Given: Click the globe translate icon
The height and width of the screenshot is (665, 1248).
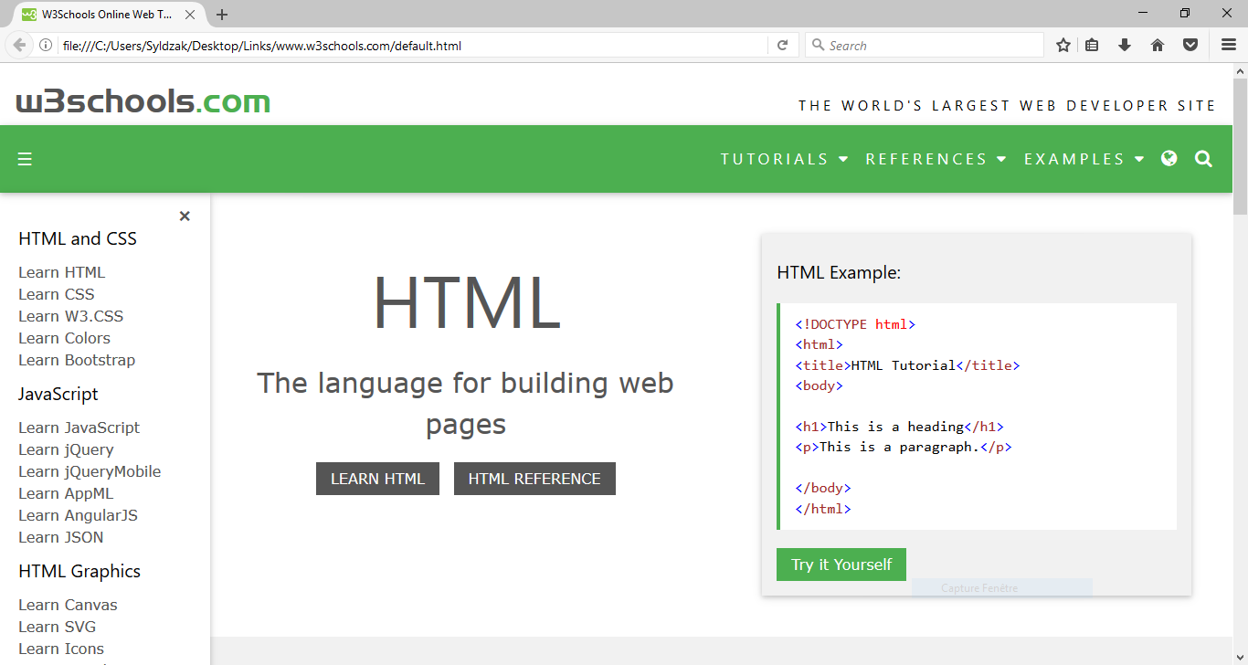Looking at the screenshot, I should 1169,158.
